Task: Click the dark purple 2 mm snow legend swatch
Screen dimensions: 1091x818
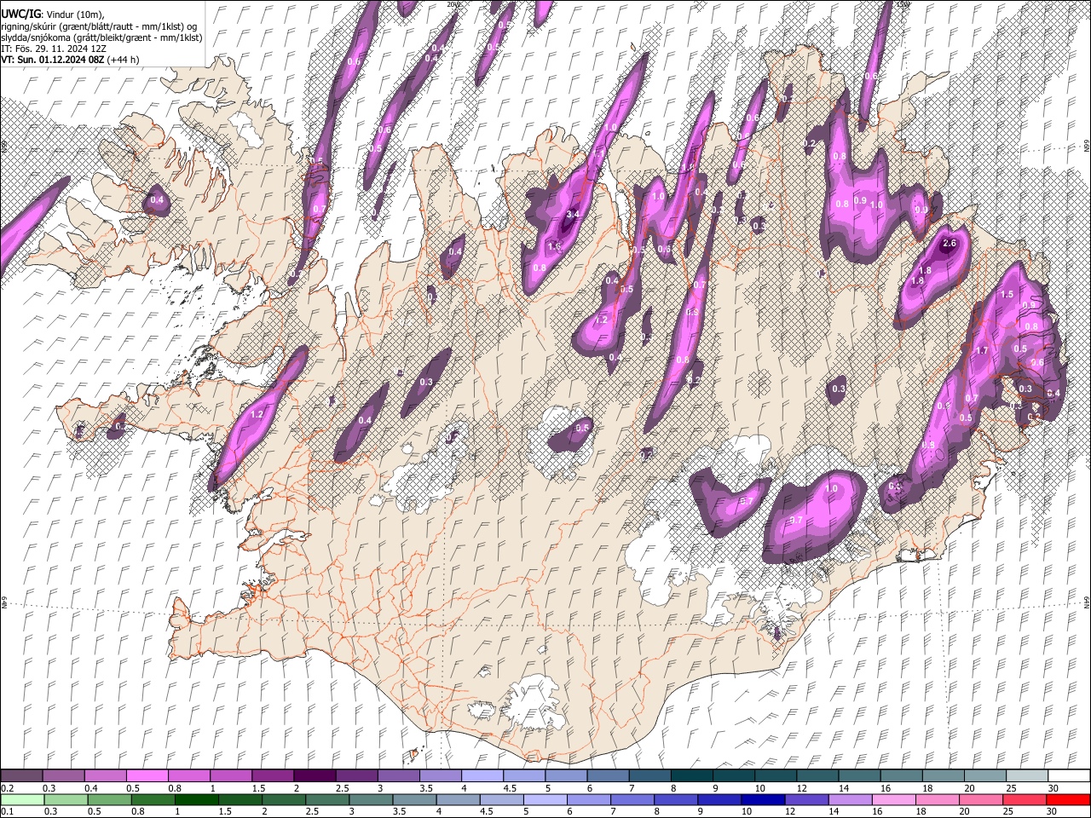Action: click(x=315, y=776)
